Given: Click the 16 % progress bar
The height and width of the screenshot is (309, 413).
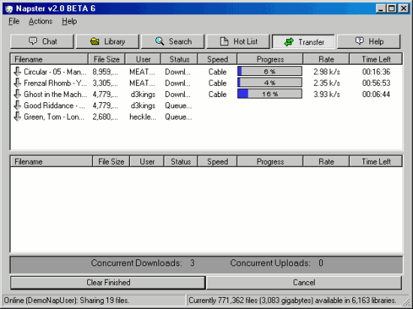Looking at the screenshot, I should (x=270, y=94).
